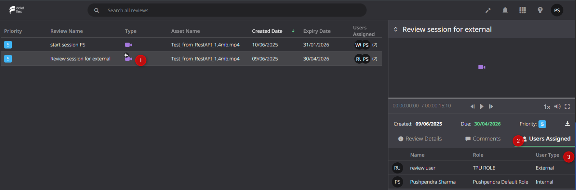Viewport: 576px width, 190px height.
Task: Toggle fullscreen video player
Action: tap(567, 106)
